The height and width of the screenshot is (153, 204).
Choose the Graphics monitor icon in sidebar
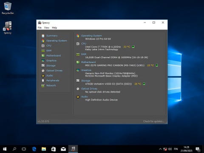[x=43, y=61]
